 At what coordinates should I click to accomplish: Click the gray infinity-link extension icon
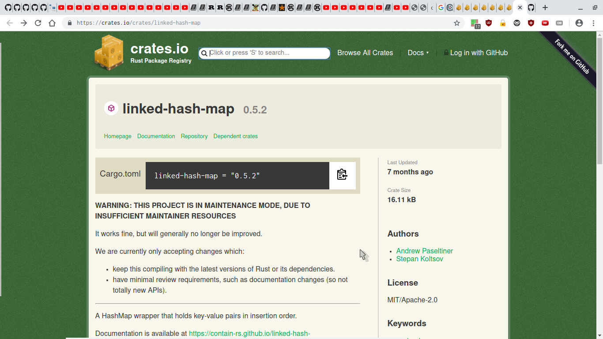click(x=559, y=23)
